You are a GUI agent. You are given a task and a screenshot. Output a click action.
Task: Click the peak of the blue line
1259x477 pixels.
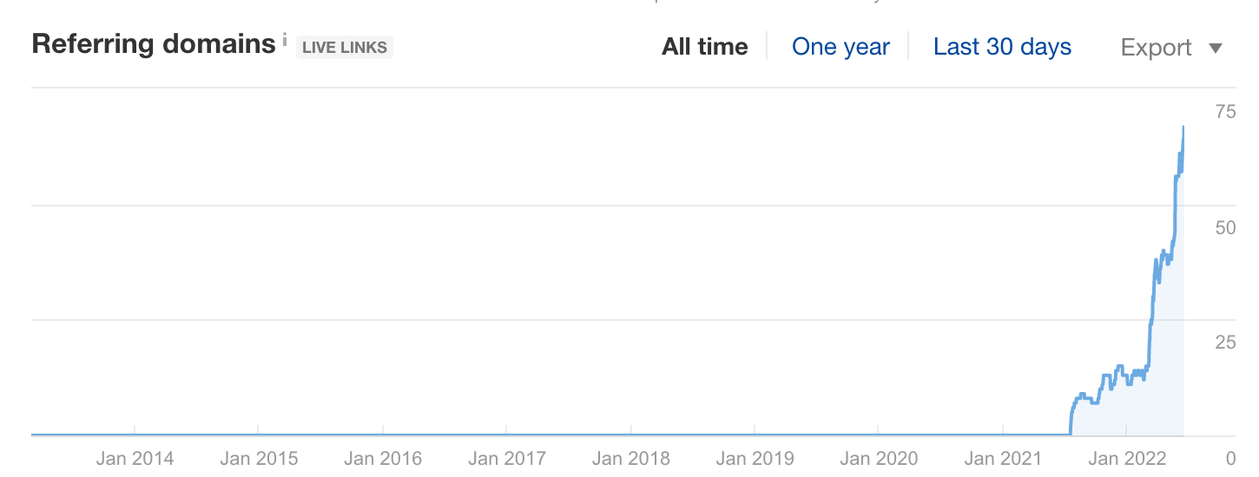[x=1183, y=127]
